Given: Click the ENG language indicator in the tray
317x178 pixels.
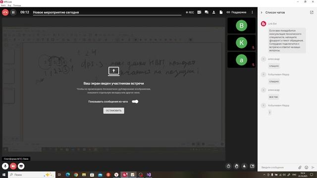Looking at the screenshot, I should [x=294, y=175].
